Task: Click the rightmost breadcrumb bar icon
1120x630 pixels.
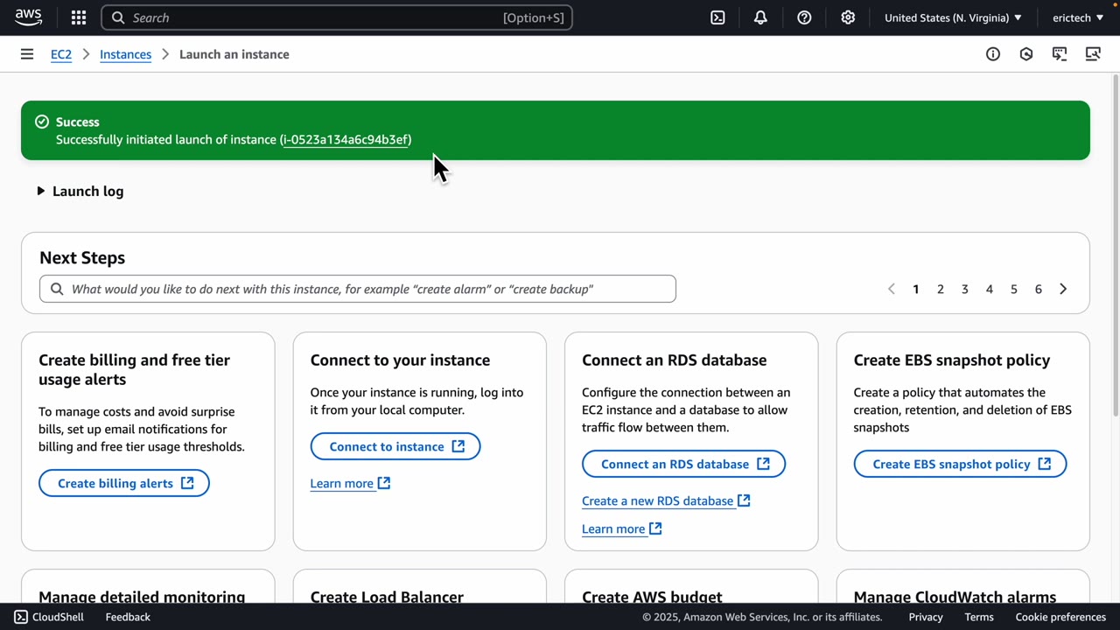Action: pos(1093,54)
